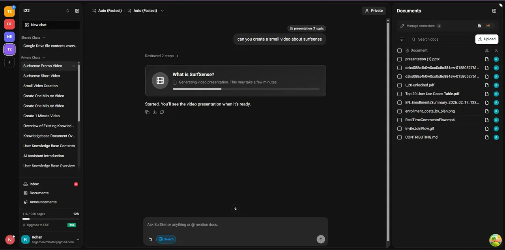Toggle the Search option in composer
505x250 pixels.
(x=166, y=239)
